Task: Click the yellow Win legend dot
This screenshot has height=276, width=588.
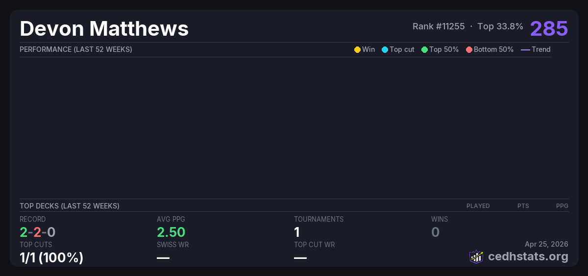Action: [357, 49]
